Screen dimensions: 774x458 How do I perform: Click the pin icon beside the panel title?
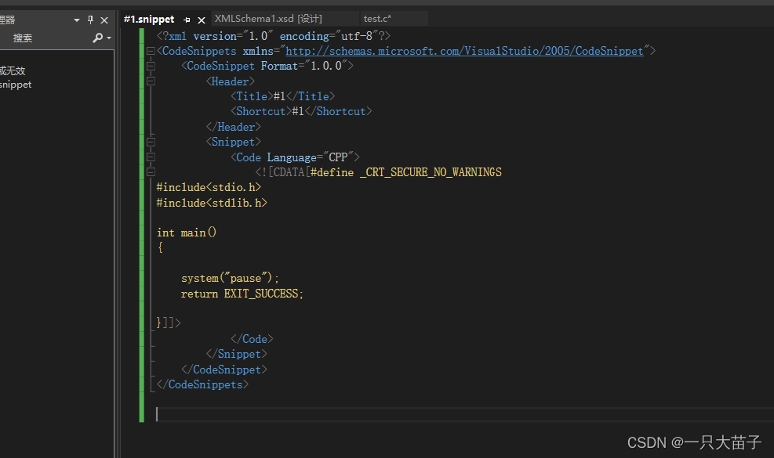pyautogui.click(x=90, y=20)
